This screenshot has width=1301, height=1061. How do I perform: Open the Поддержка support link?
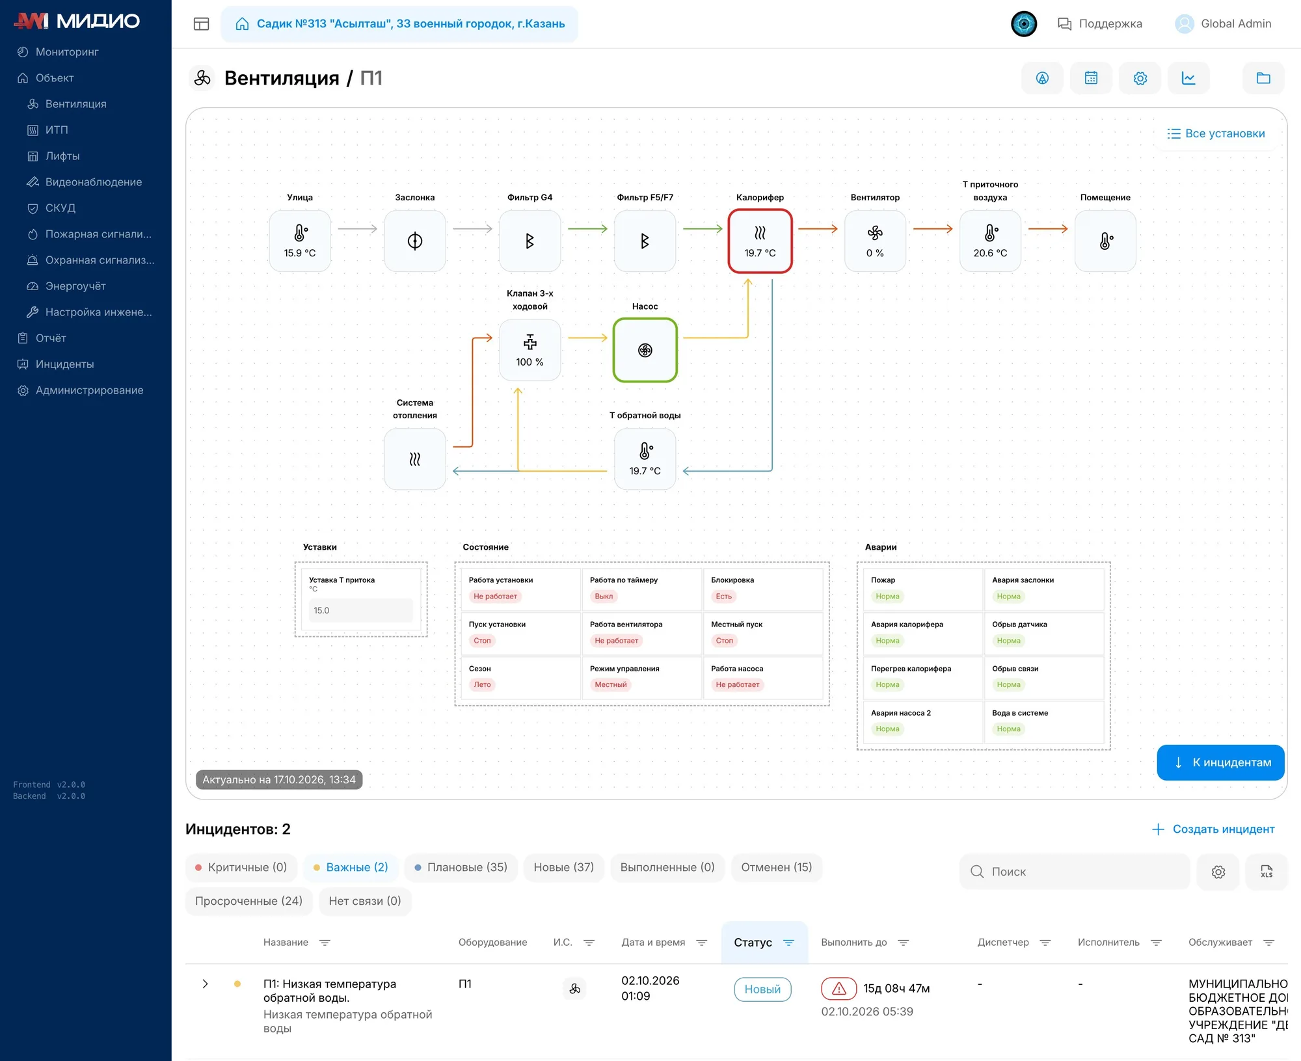[1099, 24]
